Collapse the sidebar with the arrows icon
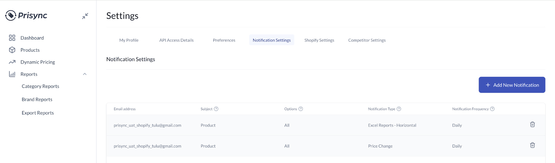 [85, 16]
